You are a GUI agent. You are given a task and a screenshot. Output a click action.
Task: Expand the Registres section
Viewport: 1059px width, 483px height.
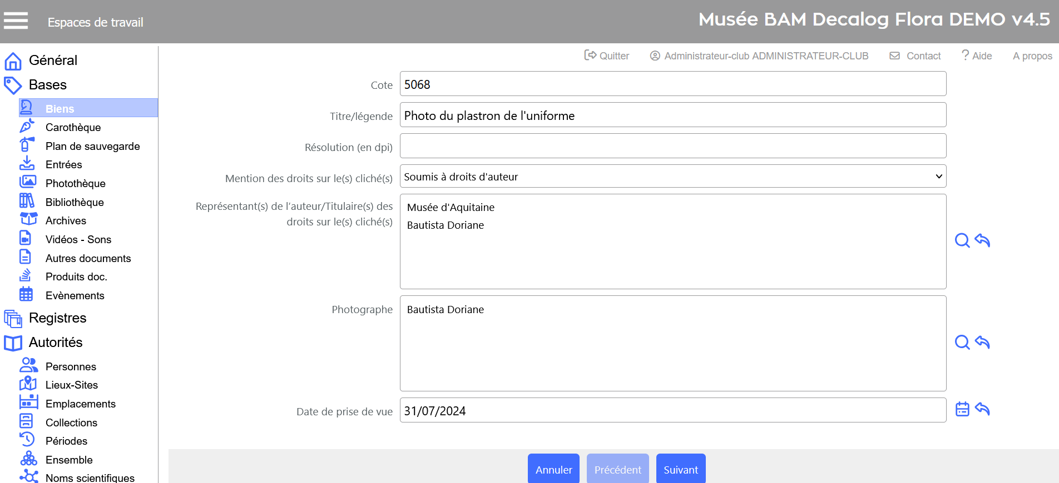[57, 318]
